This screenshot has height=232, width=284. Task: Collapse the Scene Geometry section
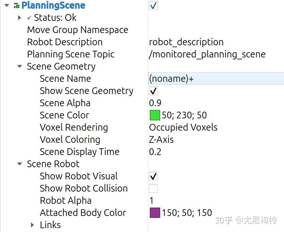20,66
